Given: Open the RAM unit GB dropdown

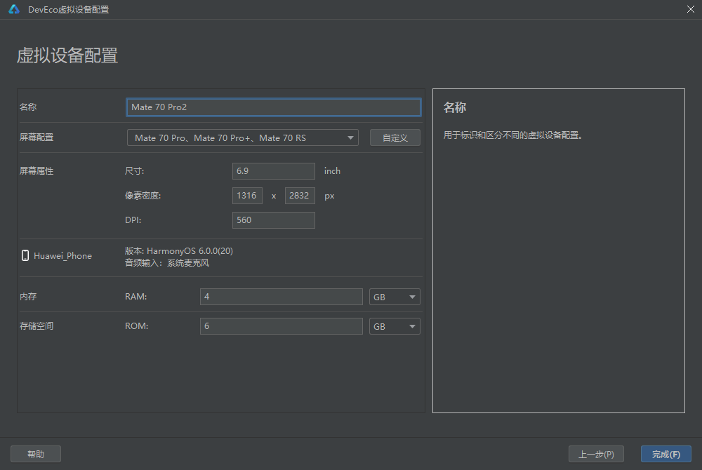Looking at the screenshot, I should coord(395,297).
